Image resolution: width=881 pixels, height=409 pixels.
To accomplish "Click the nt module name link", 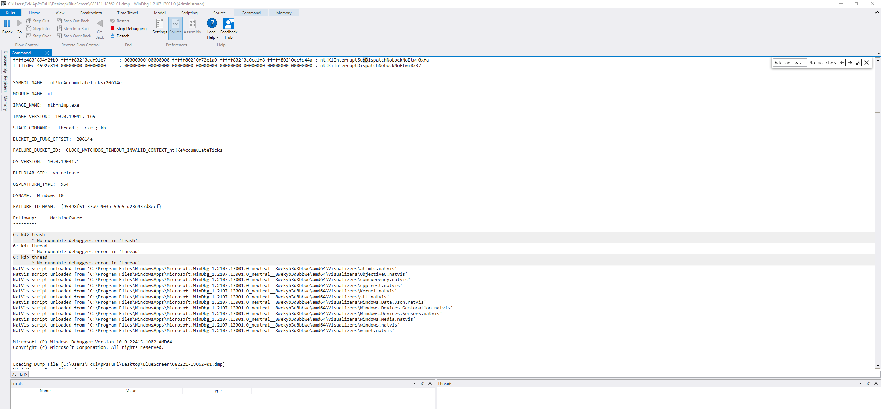I will coord(50,94).
